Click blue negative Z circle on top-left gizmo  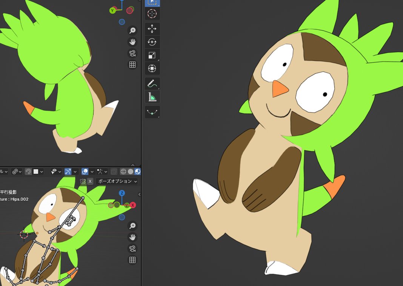pos(122,22)
